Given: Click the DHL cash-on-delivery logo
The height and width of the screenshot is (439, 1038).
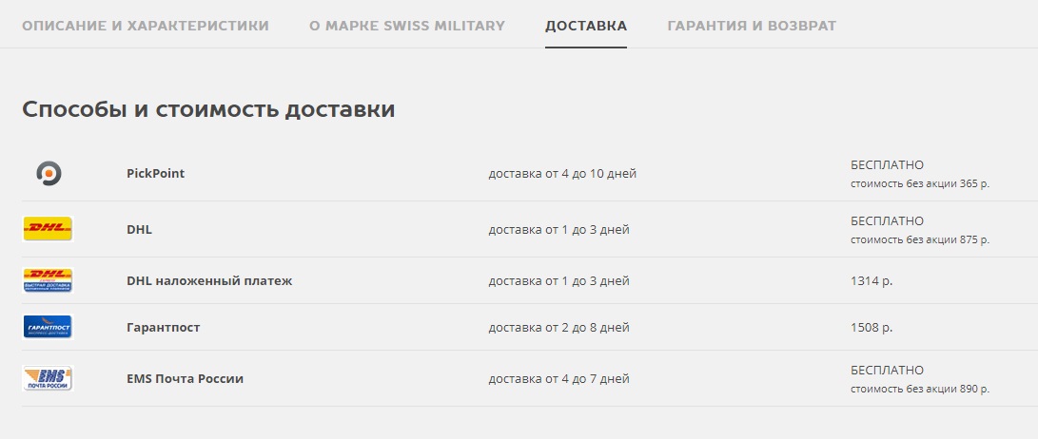Looking at the screenshot, I should click(x=48, y=280).
